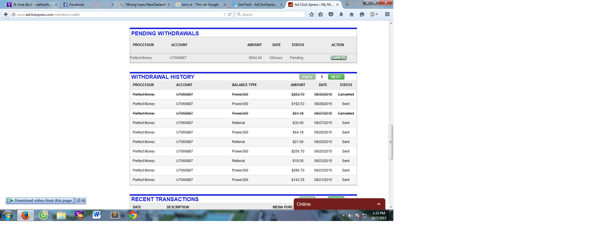The height and width of the screenshot is (240, 595).
Task: Click the BALANCE TYPE column header
Action: point(245,85)
